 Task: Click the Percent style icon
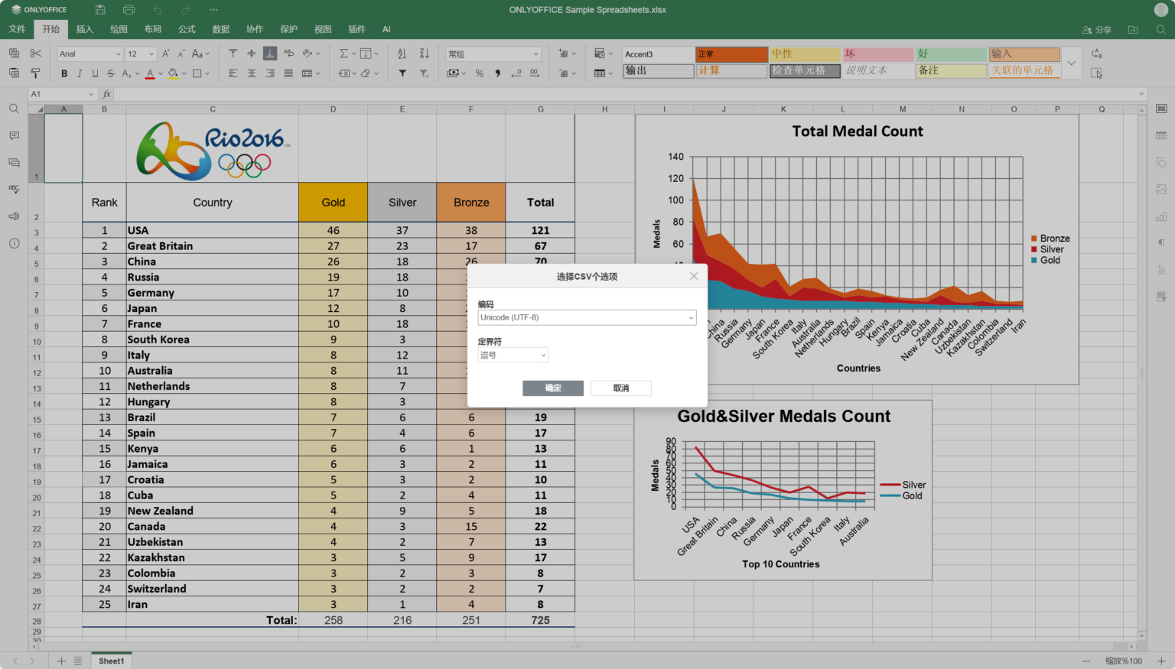480,73
